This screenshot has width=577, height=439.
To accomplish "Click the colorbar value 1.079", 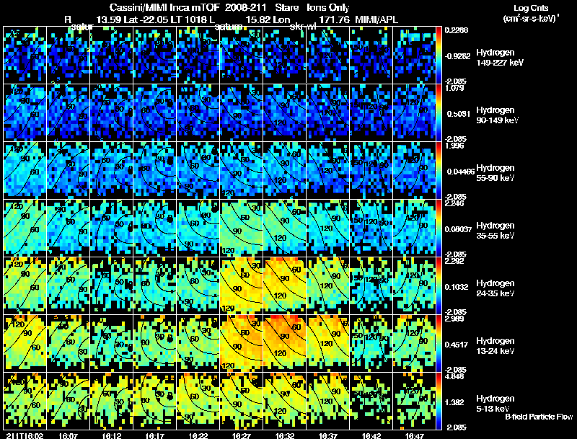I will click(454, 88).
